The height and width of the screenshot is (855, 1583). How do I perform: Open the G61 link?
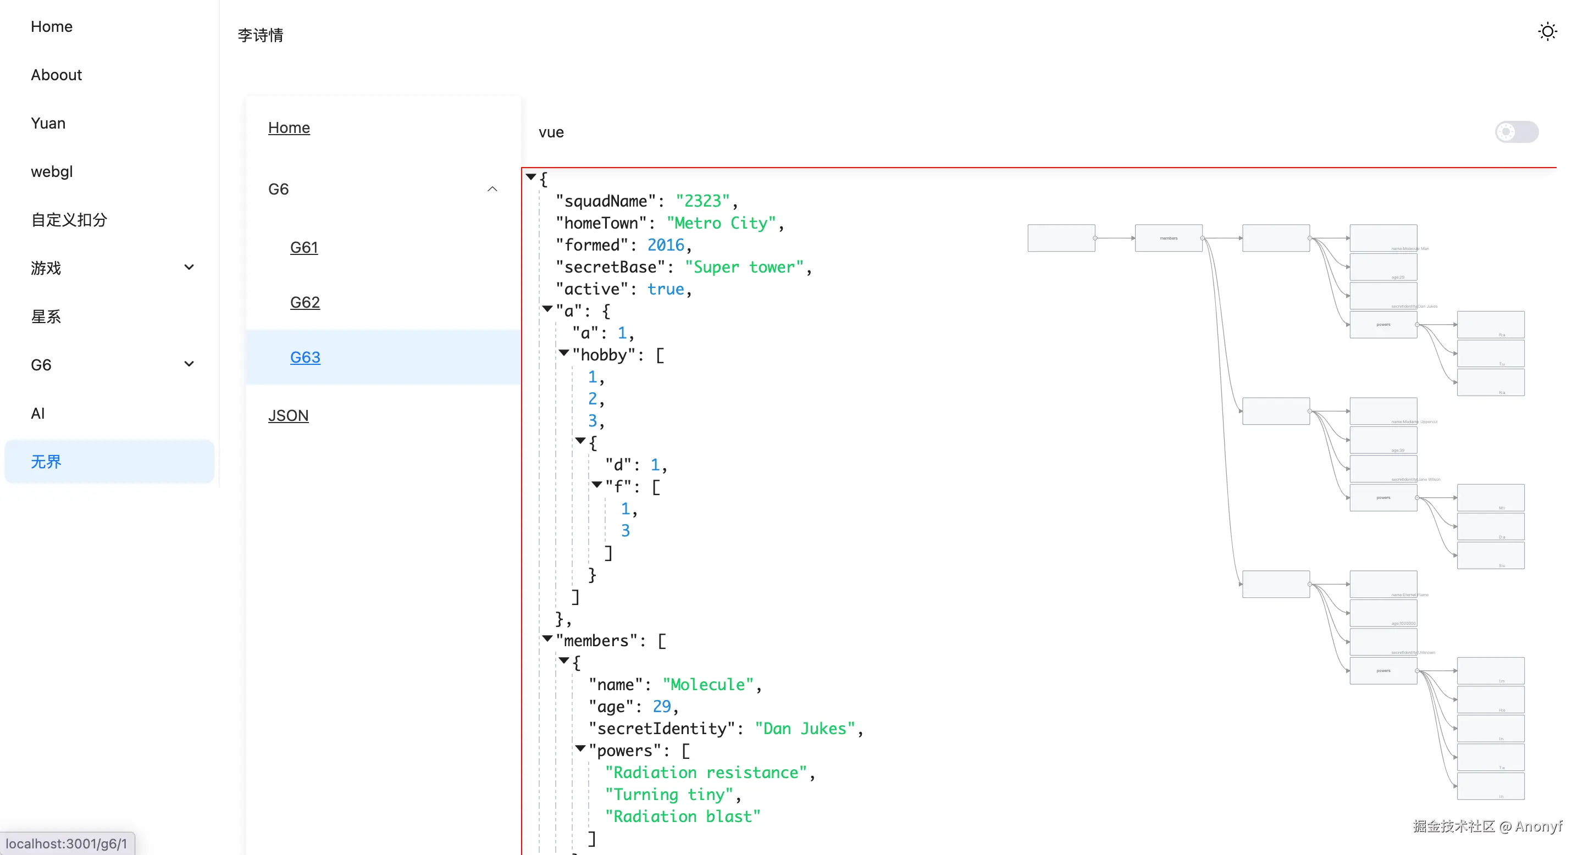pos(303,247)
